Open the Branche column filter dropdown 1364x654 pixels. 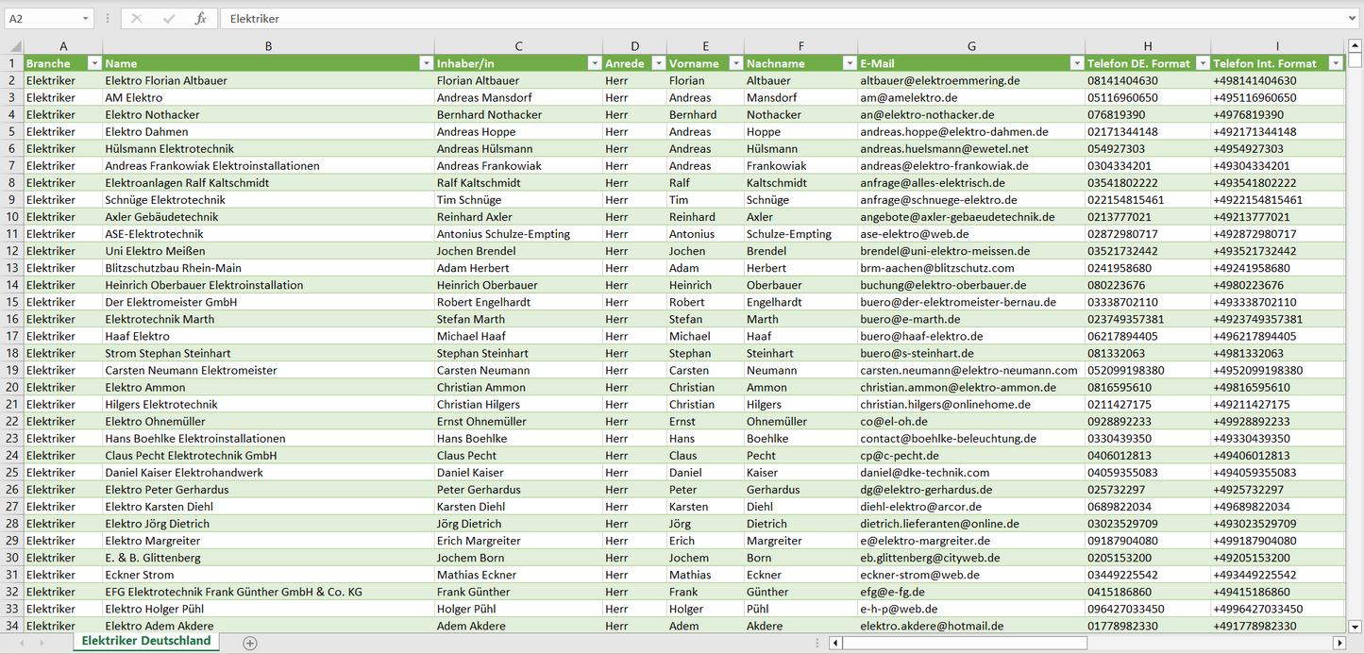(x=93, y=63)
